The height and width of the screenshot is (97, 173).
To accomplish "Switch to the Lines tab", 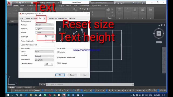I will tap(22, 18).
